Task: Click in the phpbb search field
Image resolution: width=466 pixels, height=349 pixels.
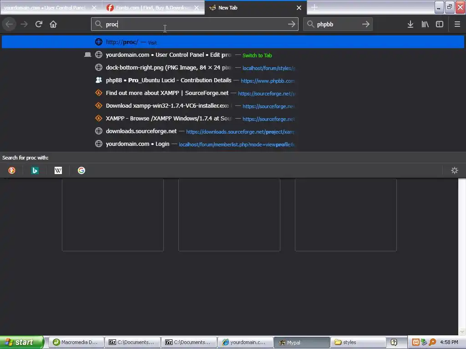Action: pyautogui.click(x=338, y=25)
